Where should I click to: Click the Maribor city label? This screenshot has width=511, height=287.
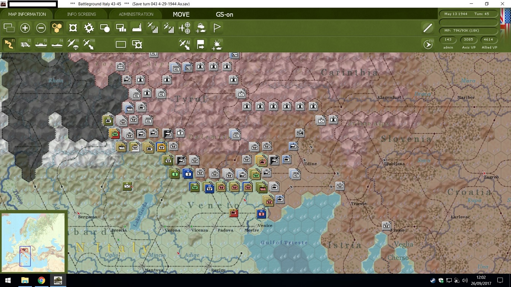[x=466, y=98]
